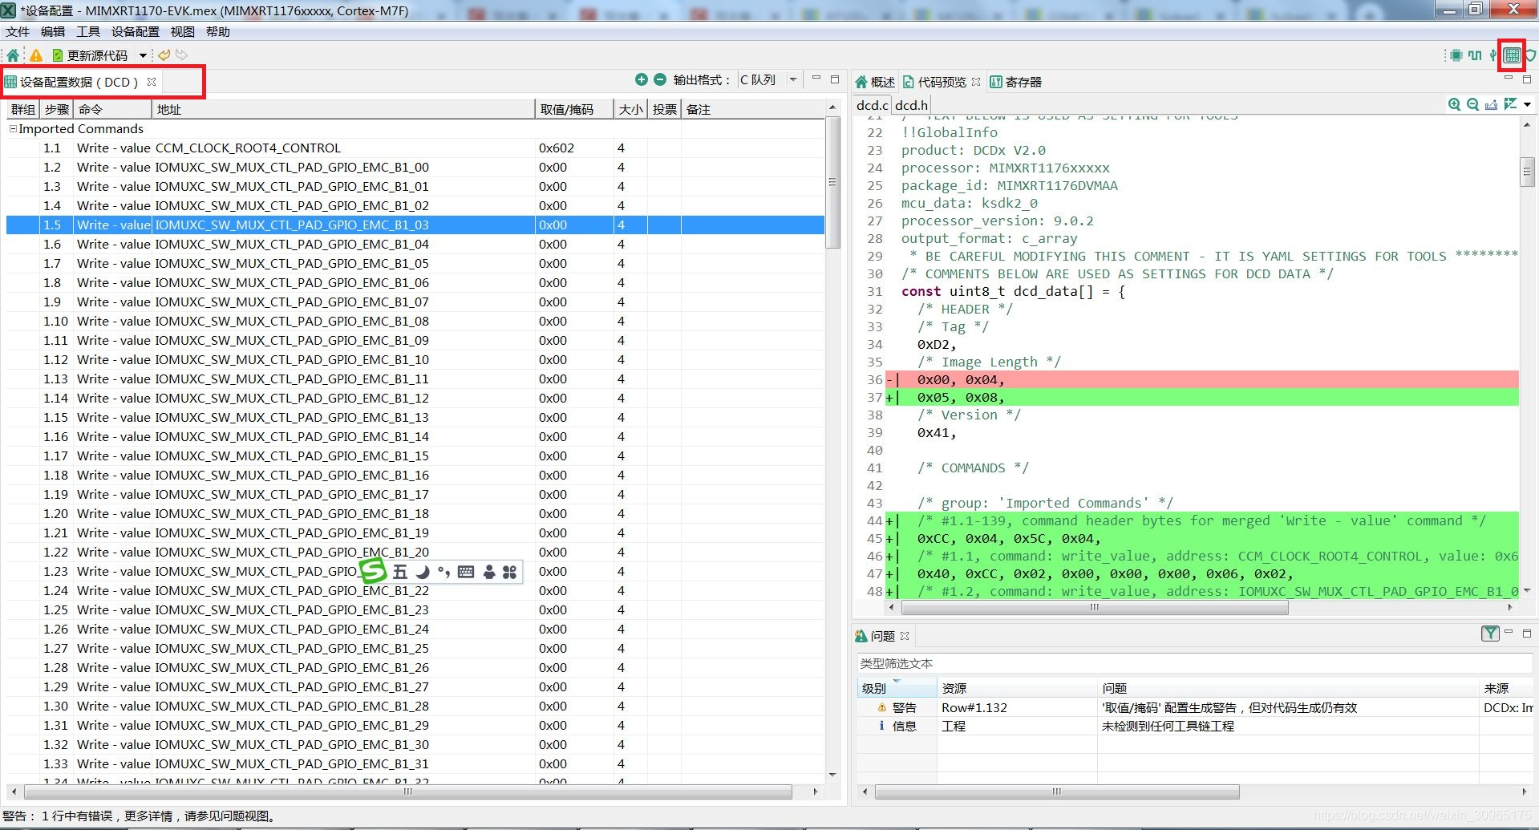Screen dimensions: 1539x830
Task: Click export code icon in code preview
Action: pos(1491,104)
